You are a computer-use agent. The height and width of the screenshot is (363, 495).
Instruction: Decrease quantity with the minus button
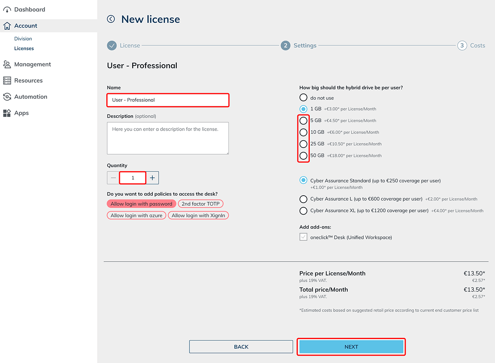(113, 178)
